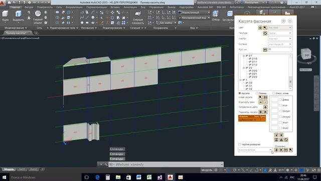The height and width of the screenshot is (181, 321).
Task: Open the Система dropdown
Action: pos(280,44)
